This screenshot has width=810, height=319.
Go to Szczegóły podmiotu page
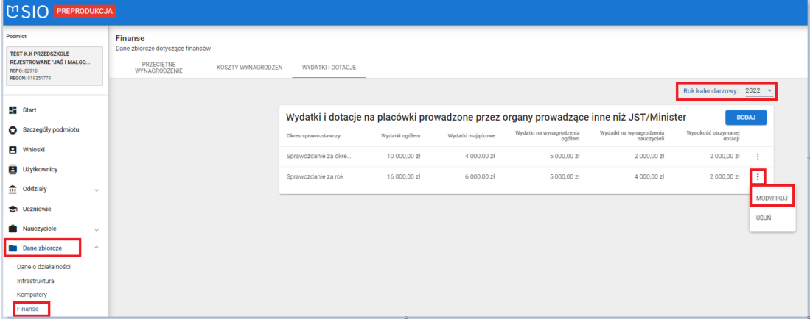click(52, 130)
